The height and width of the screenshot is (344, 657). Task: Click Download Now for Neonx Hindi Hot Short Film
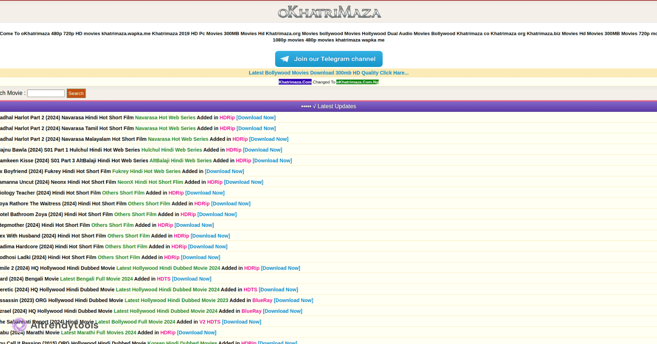click(x=244, y=182)
